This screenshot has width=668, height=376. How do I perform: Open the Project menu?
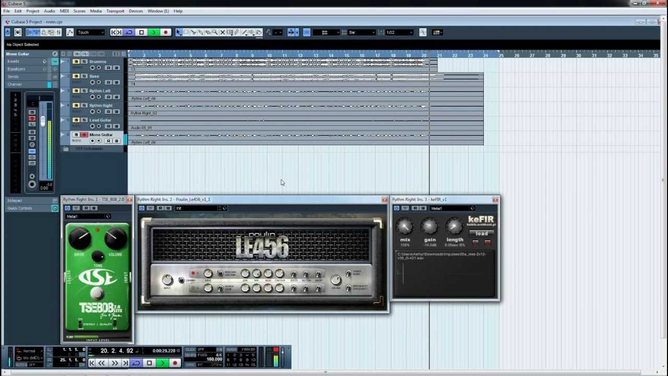tap(32, 11)
